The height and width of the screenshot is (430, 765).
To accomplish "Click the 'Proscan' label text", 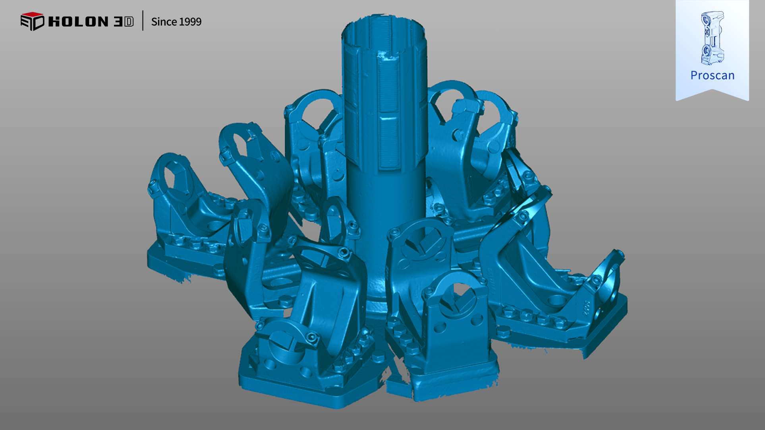I will pos(712,75).
